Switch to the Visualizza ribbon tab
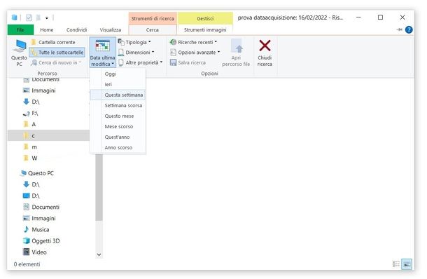 111,29
